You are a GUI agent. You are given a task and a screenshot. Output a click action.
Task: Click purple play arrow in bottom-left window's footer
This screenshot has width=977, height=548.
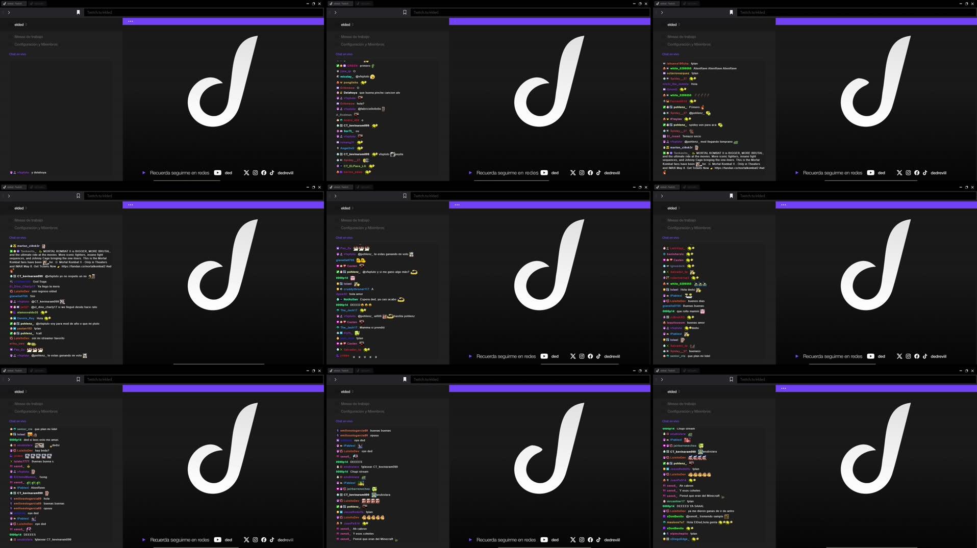click(144, 540)
